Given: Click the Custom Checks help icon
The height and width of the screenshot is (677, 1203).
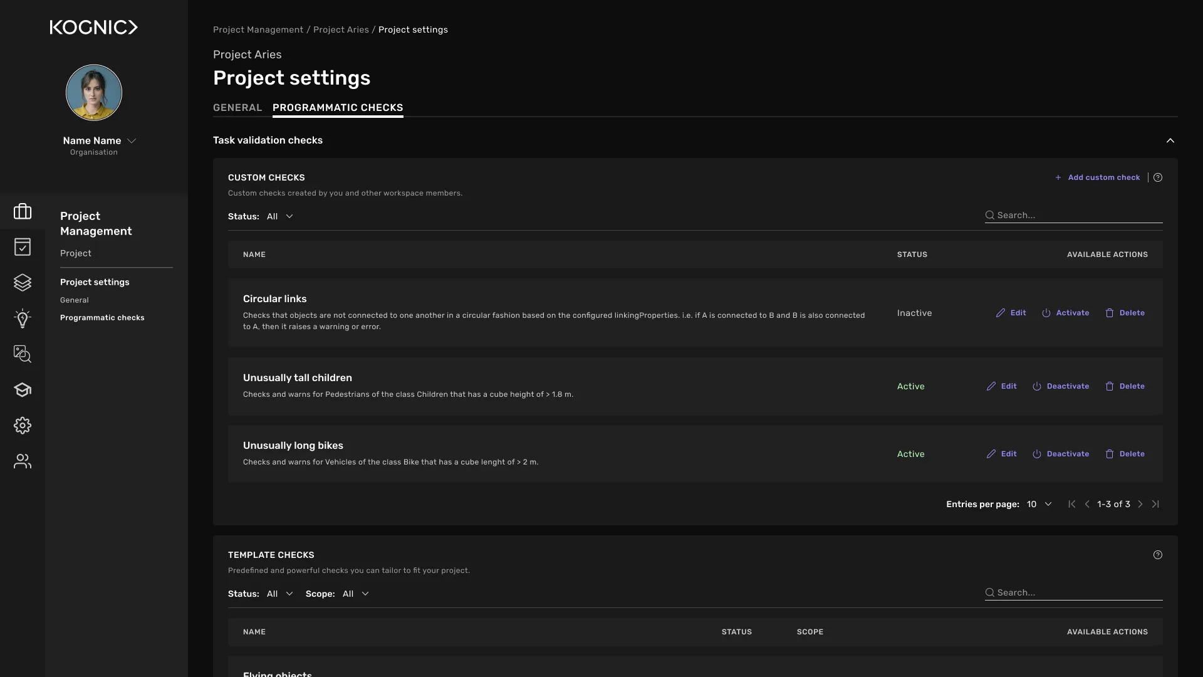Looking at the screenshot, I should 1158,177.
